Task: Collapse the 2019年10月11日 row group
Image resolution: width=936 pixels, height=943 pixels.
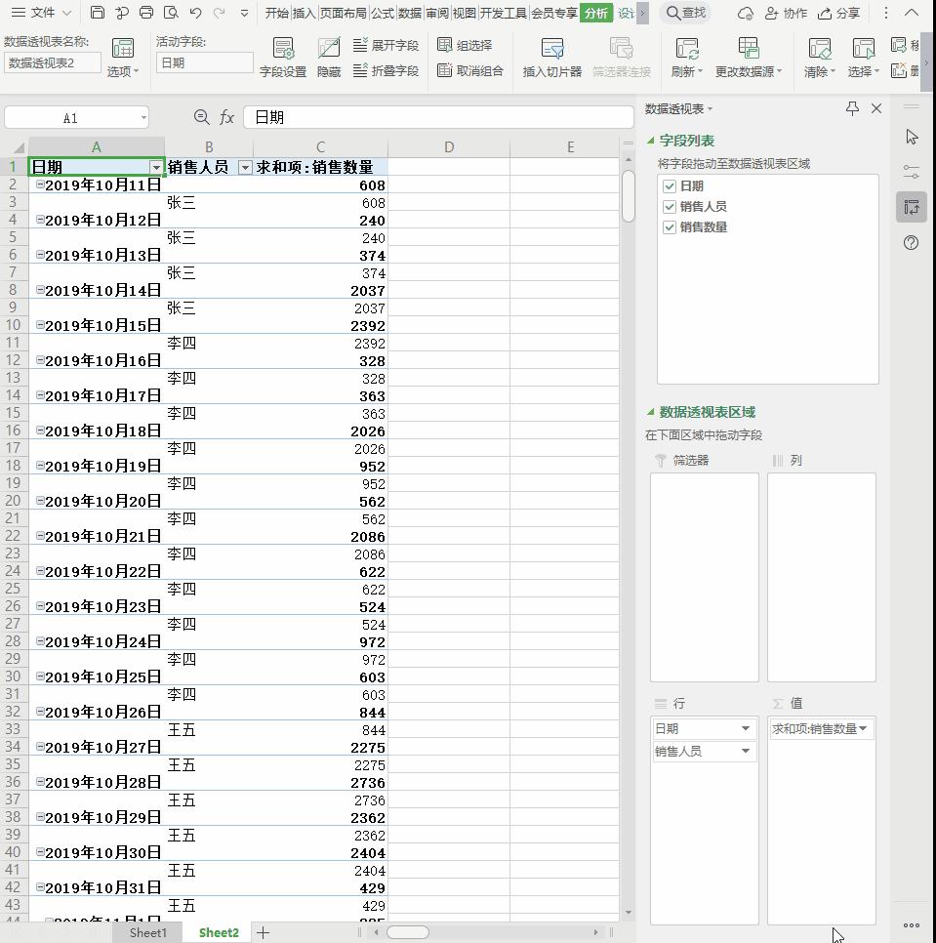Action: point(40,184)
